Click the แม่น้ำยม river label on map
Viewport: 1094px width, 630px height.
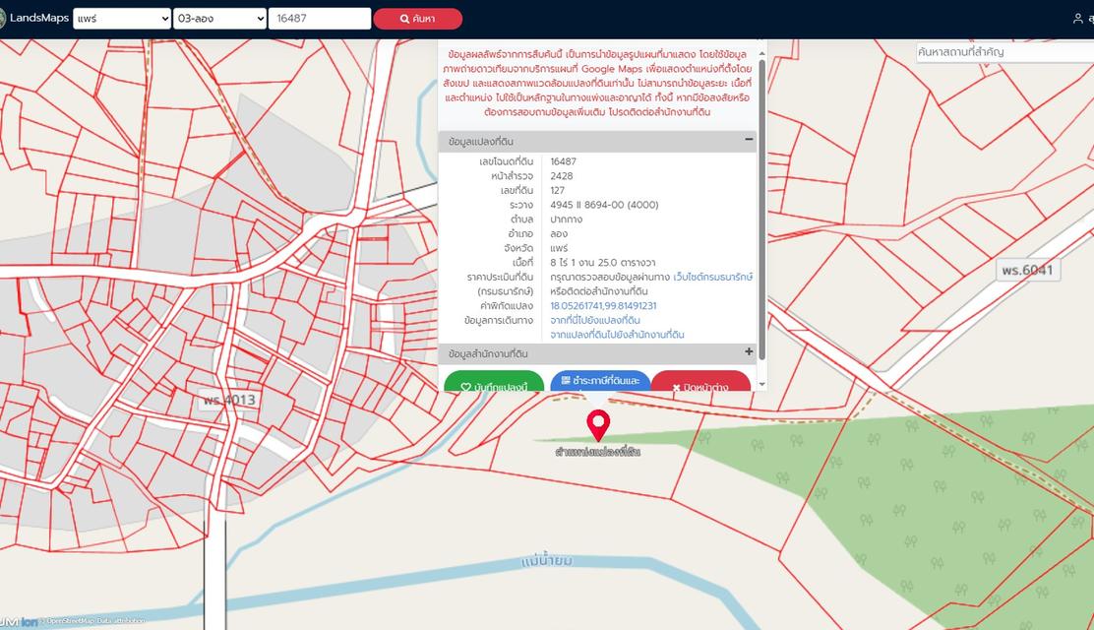tap(547, 561)
